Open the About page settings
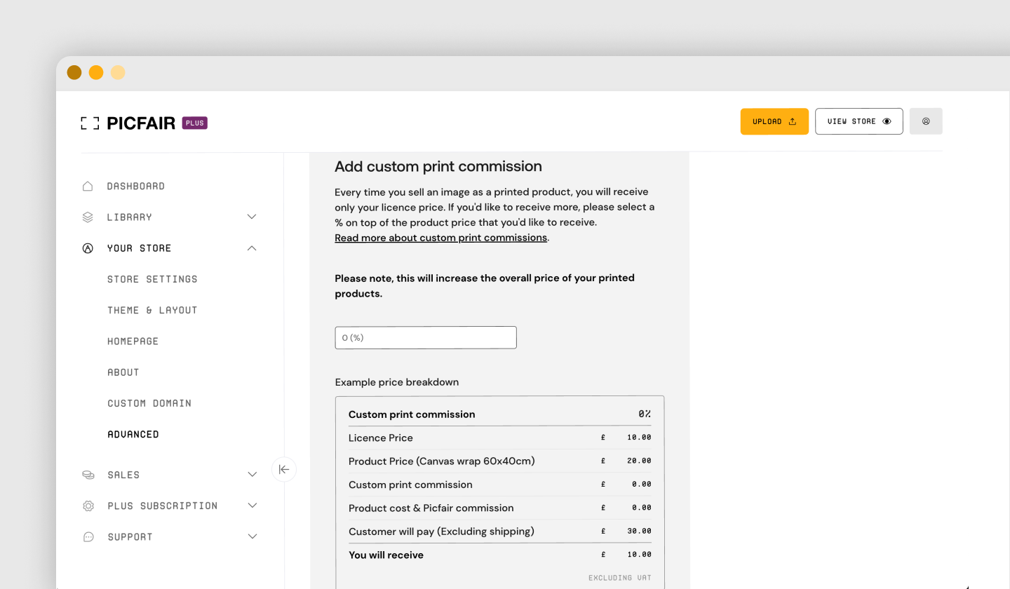The height and width of the screenshot is (589, 1010). coord(123,372)
